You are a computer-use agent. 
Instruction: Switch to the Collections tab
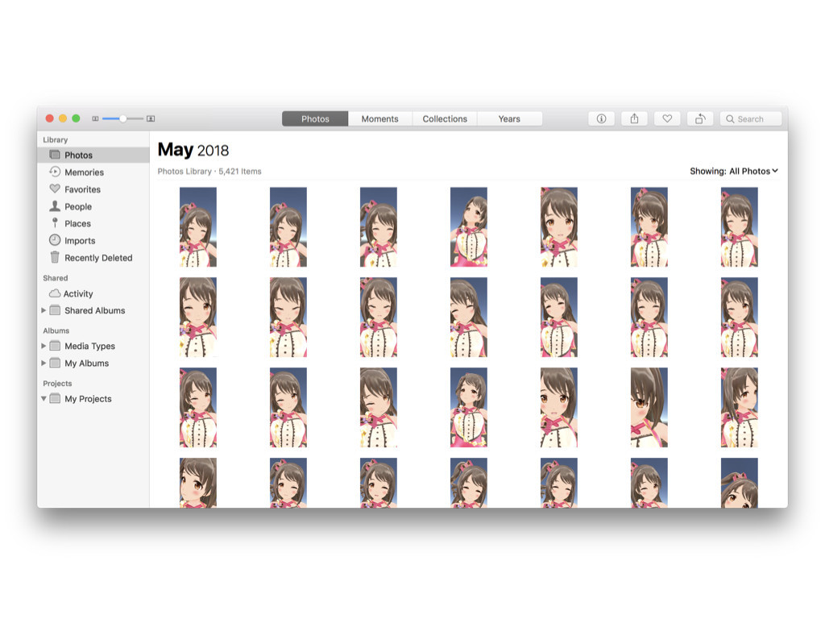click(x=445, y=119)
